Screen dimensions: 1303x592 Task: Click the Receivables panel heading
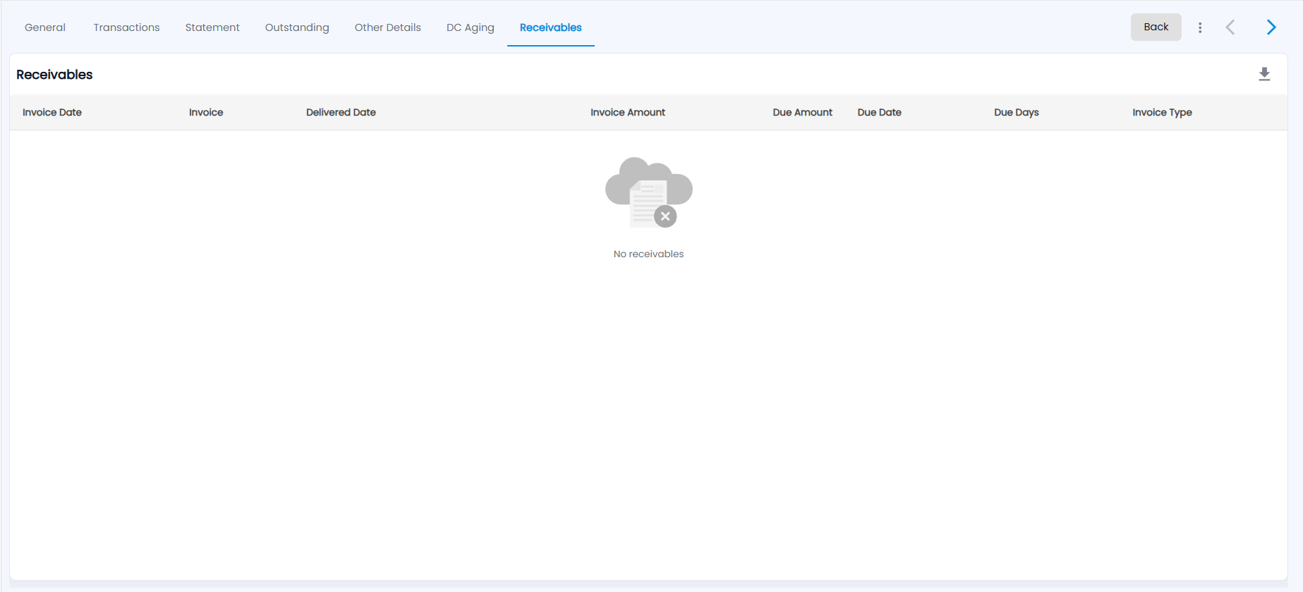[x=54, y=75]
